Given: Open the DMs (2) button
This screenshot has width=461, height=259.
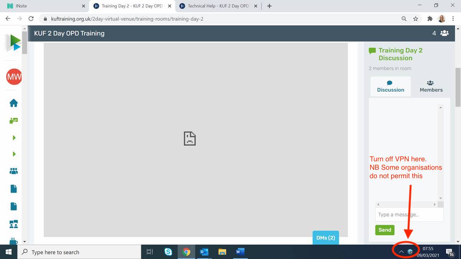Looking at the screenshot, I should click(326, 238).
